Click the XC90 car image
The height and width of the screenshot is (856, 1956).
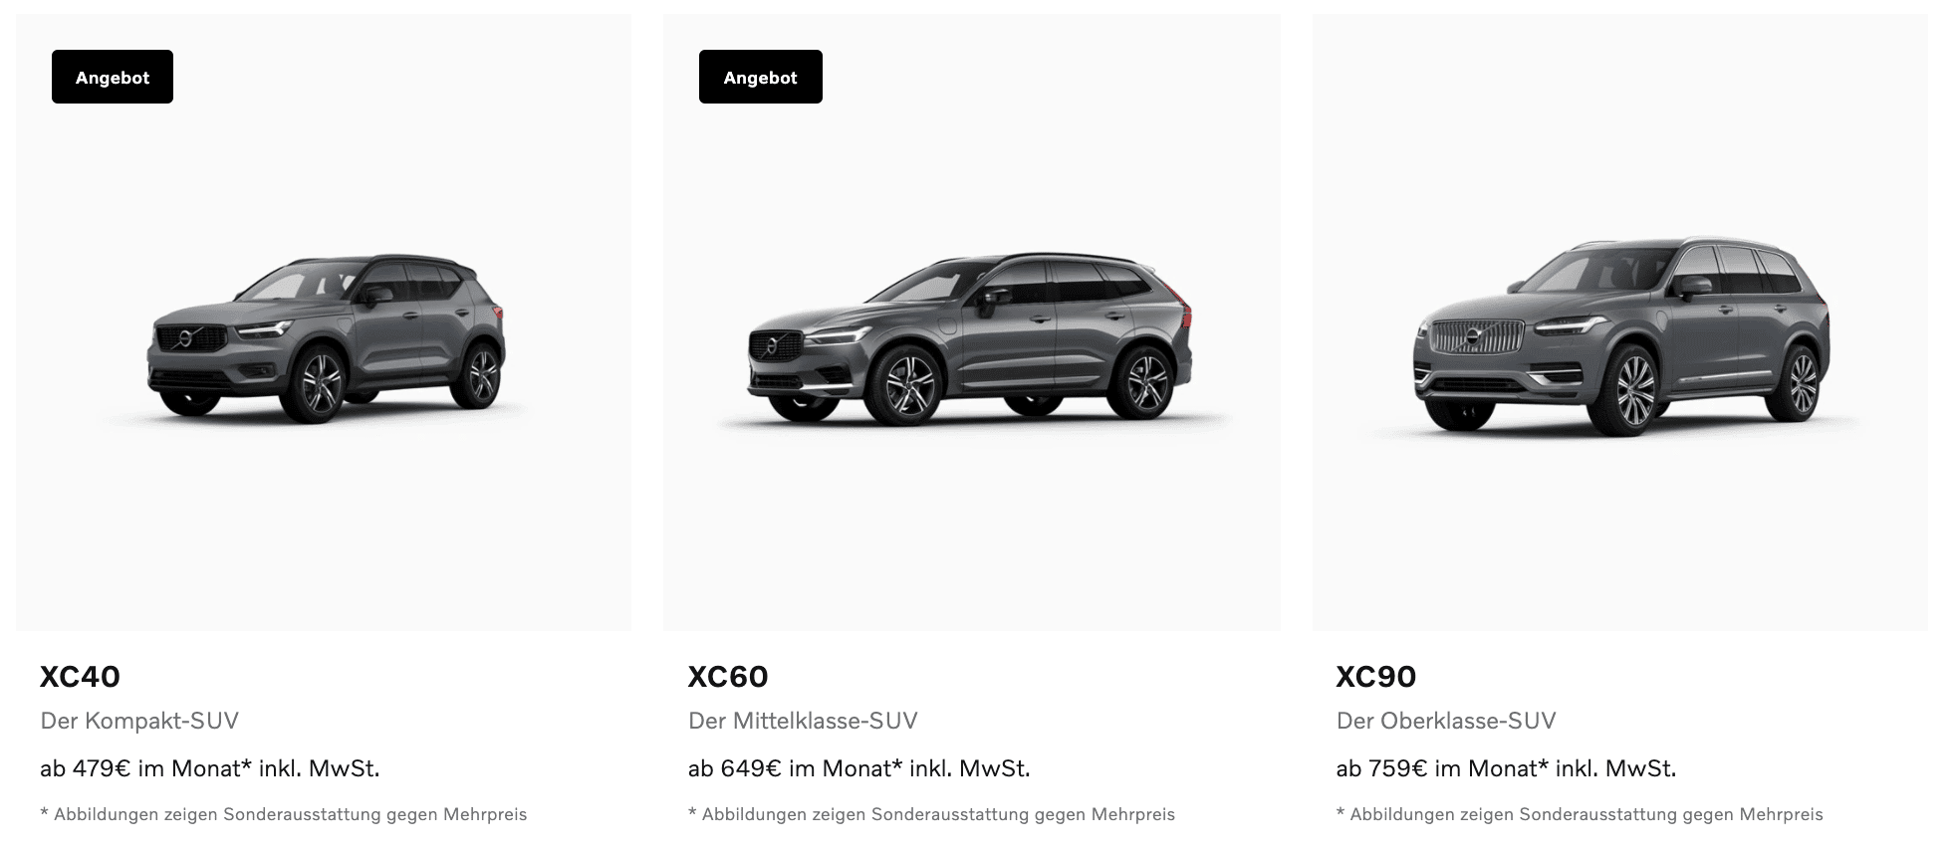point(1620,336)
